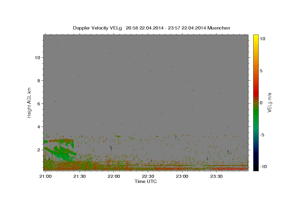The image size is (307, 205).
Task: Click the colorbar value label -5
Action: point(262,135)
